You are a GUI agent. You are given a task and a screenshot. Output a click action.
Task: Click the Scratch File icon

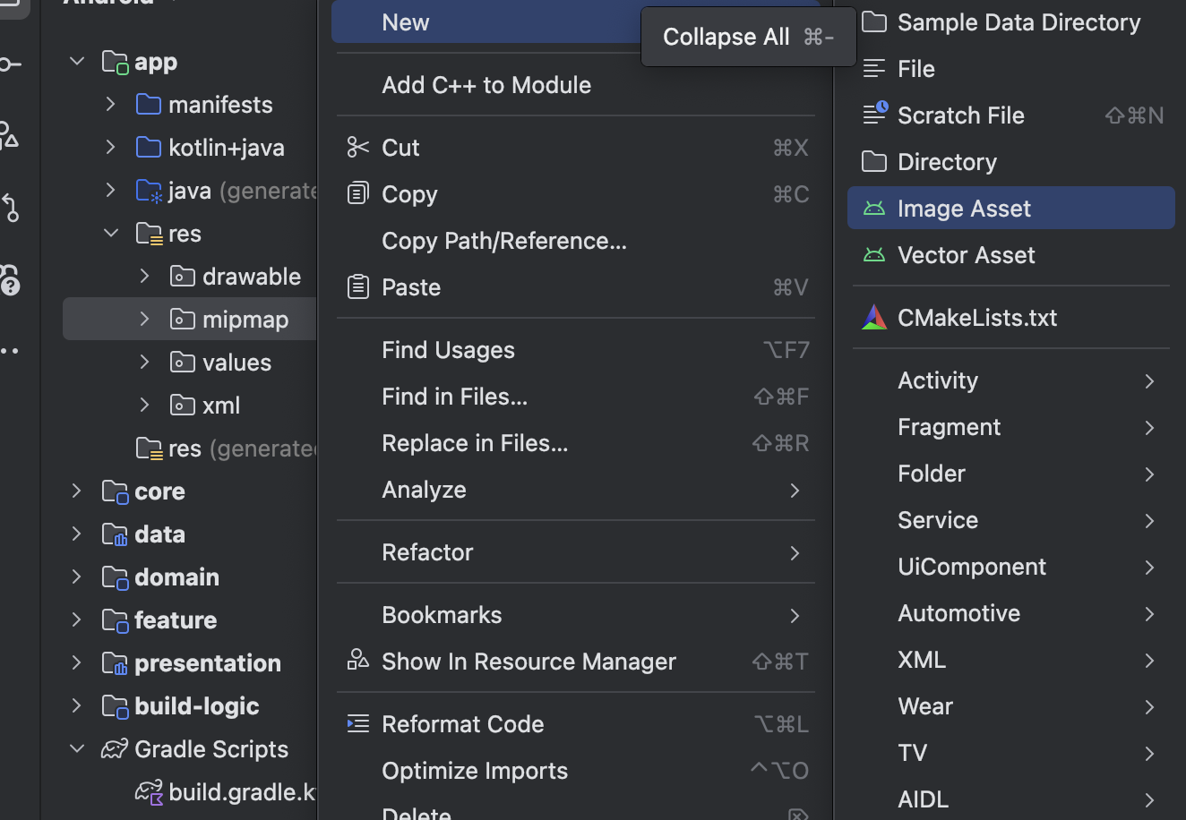874,115
